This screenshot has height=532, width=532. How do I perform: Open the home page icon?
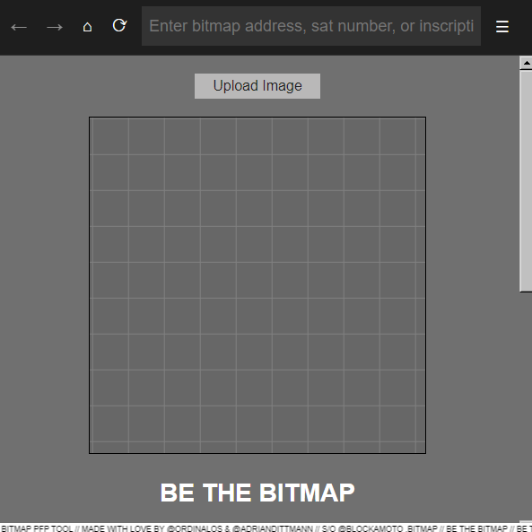coord(87,27)
